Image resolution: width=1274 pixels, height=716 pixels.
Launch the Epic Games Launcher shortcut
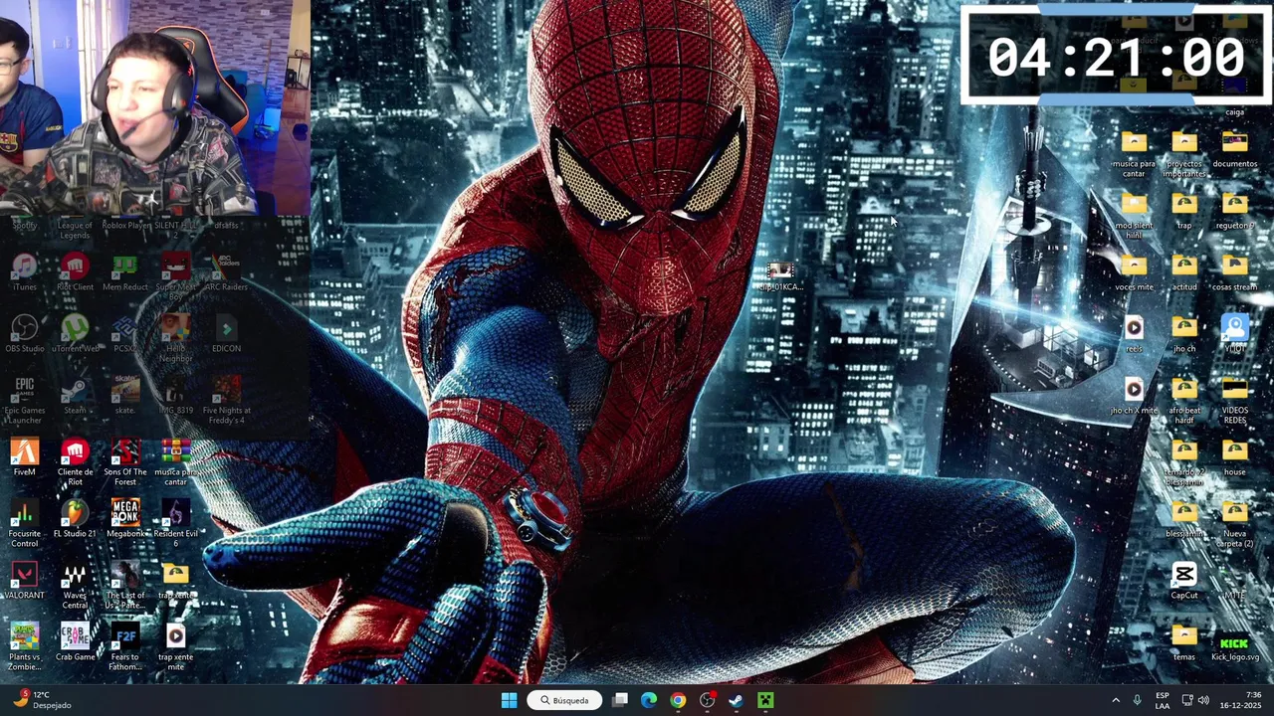tap(25, 401)
